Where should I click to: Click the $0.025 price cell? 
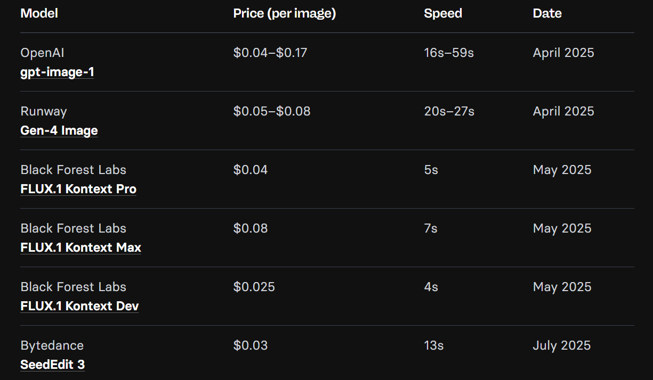[254, 287]
